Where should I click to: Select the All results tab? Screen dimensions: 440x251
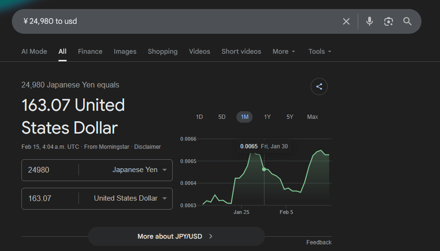(62, 52)
